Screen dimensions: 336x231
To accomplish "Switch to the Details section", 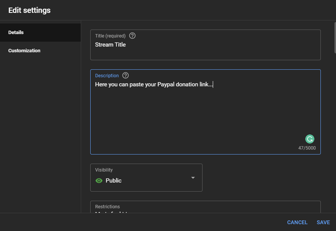I will click(16, 32).
